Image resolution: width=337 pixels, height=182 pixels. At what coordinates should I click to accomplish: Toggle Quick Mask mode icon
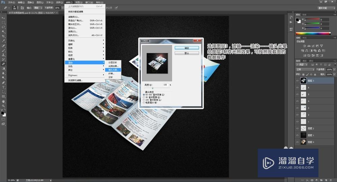click(3, 119)
